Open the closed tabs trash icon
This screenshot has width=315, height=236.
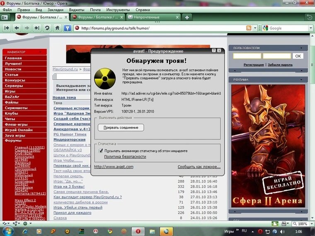point(309,17)
